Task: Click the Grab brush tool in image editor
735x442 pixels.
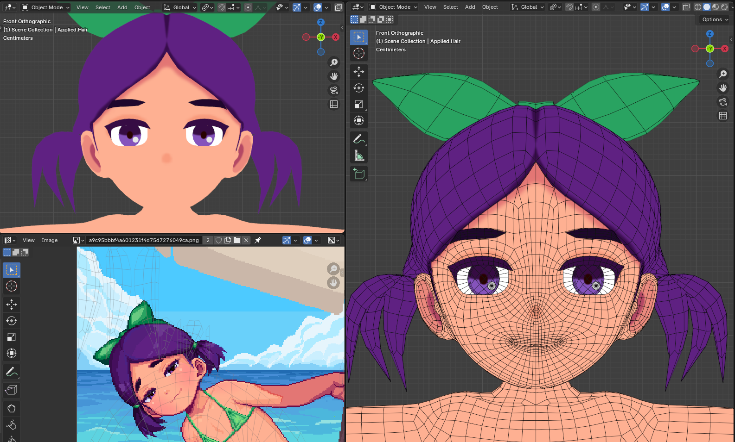Action: click(12, 408)
